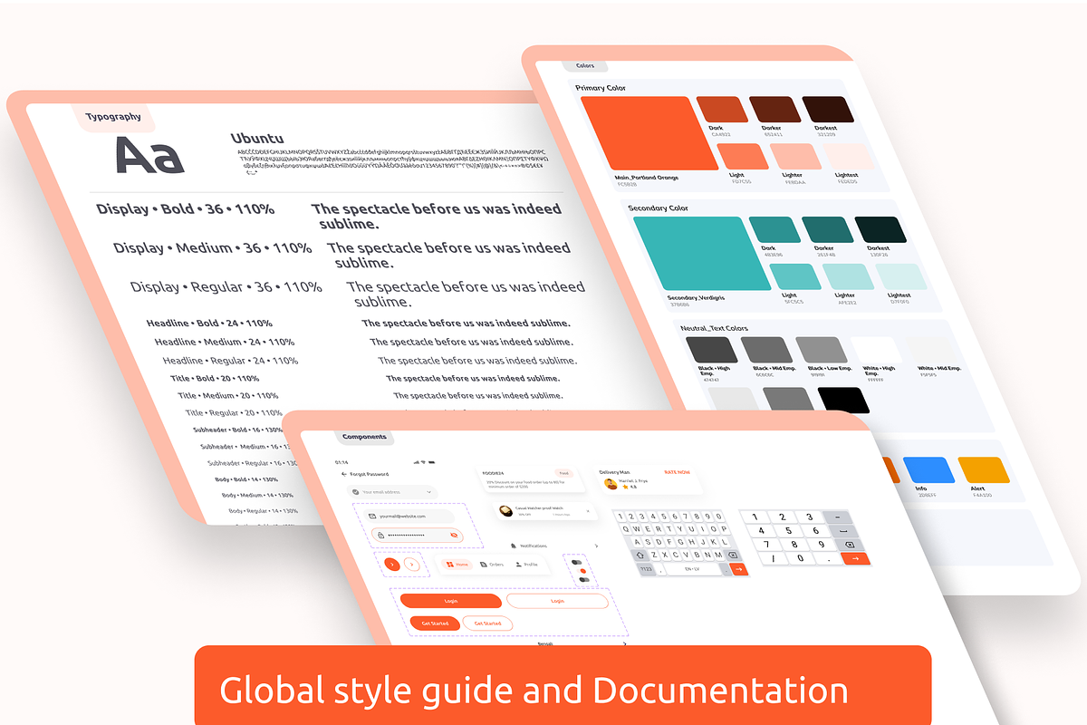
Task: Click the Neutral_Text Colors section heading
Action: (x=715, y=328)
